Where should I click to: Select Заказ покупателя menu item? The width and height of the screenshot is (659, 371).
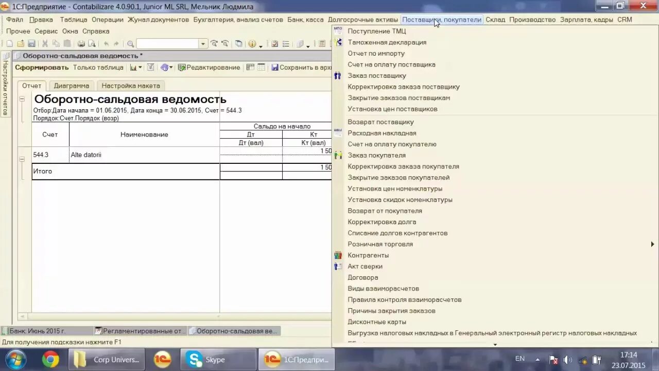click(x=494, y=155)
